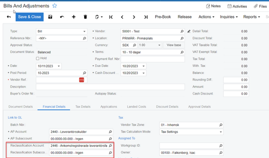The height and width of the screenshot is (158, 269).
Task: Click the undo cancel icon
Action: (62, 17)
